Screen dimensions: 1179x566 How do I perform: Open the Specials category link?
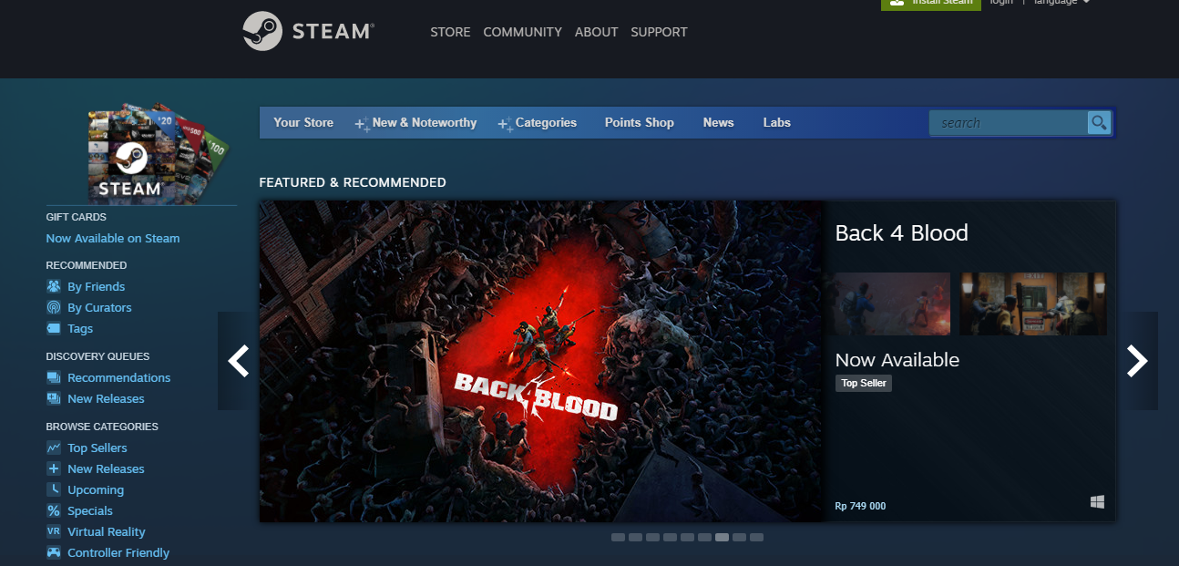(90, 510)
